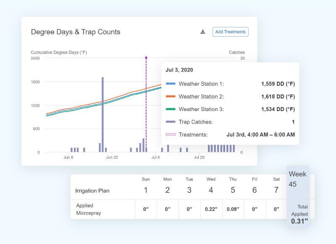Click the 'Jul 3rd, 4:00 AM – 6:00 AM' treatment time

260,135
